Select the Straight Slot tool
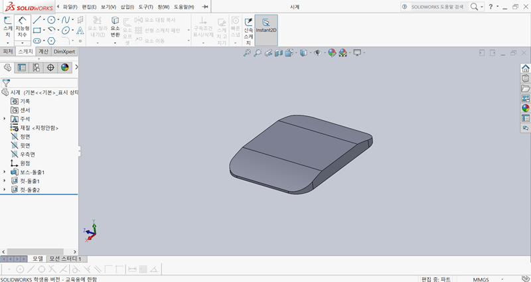This screenshot has width=531, height=282. (x=37, y=41)
